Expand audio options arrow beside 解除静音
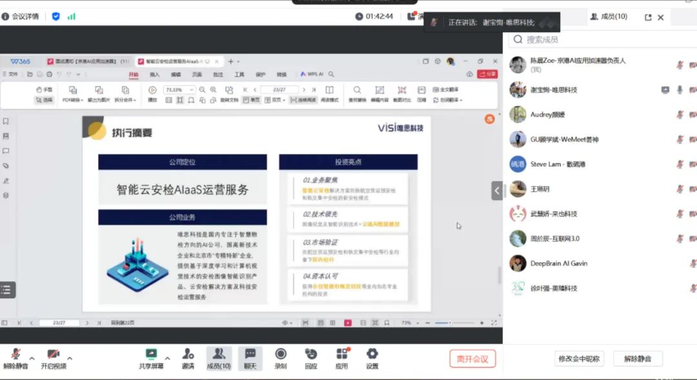Viewport: 697px width, 380px height. (x=32, y=358)
